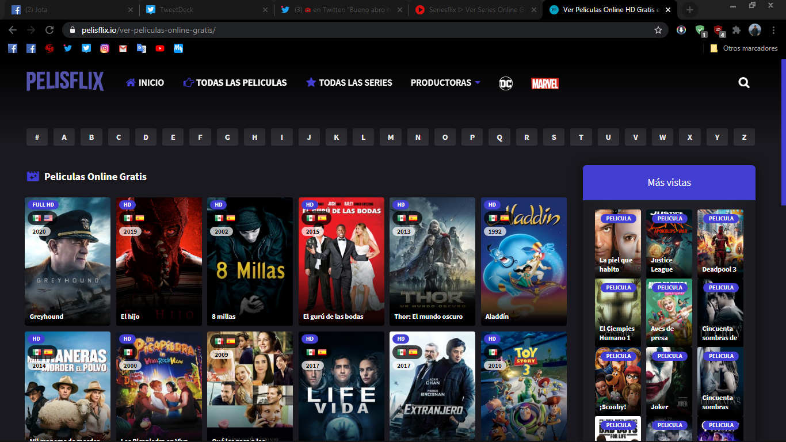The image size is (786, 442).
Task: Open El Ciempies Humano 1 in Más vistas
Action: point(618,313)
